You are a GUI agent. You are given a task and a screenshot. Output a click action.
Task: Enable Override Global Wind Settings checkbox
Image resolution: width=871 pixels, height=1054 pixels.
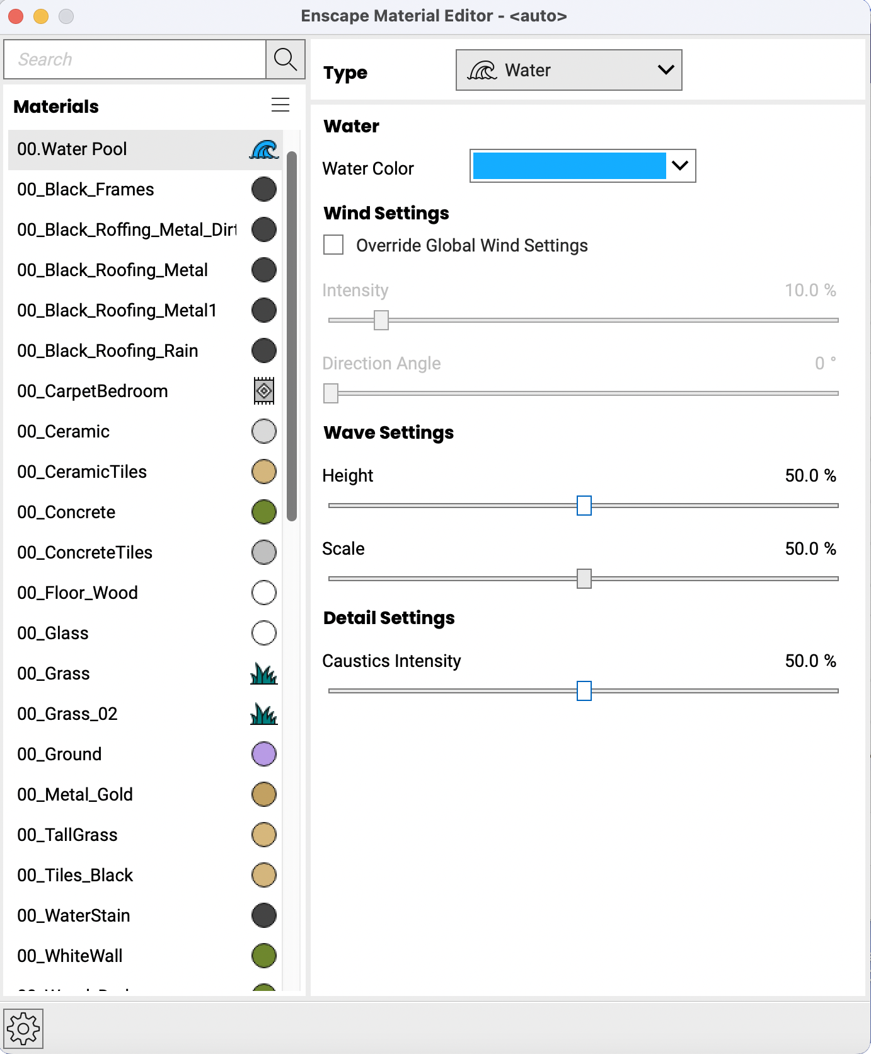point(333,245)
